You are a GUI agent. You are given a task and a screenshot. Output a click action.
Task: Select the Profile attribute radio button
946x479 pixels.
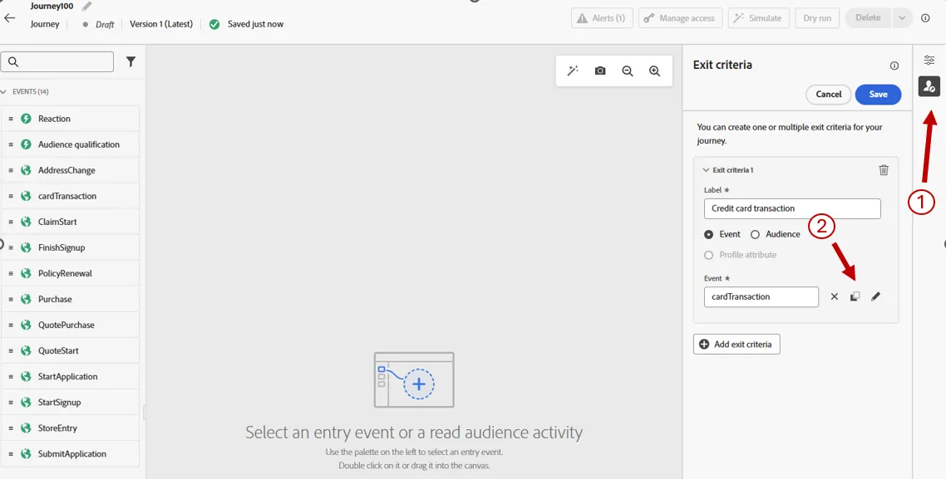pos(709,255)
